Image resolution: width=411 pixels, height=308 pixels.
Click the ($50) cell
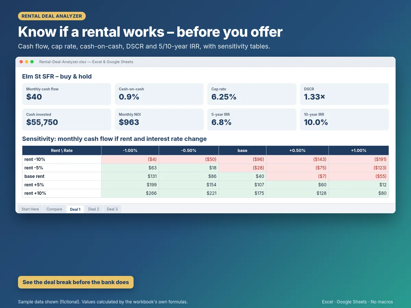(189, 159)
